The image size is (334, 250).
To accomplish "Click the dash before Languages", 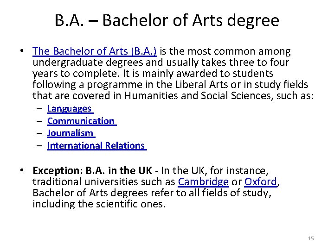I will pos(40,109).
